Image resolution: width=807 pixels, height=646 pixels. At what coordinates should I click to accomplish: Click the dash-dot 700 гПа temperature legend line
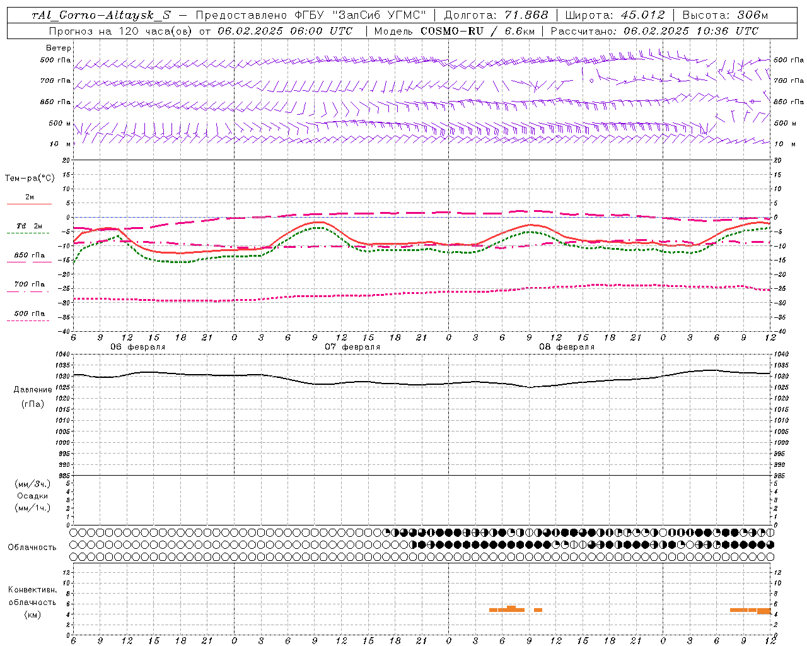[28, 291]
